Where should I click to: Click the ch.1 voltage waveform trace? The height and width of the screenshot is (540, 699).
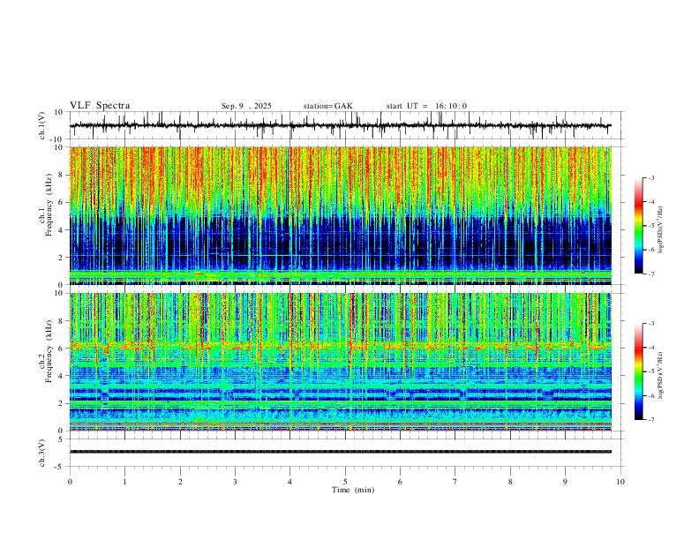click(x=340, y=125)
